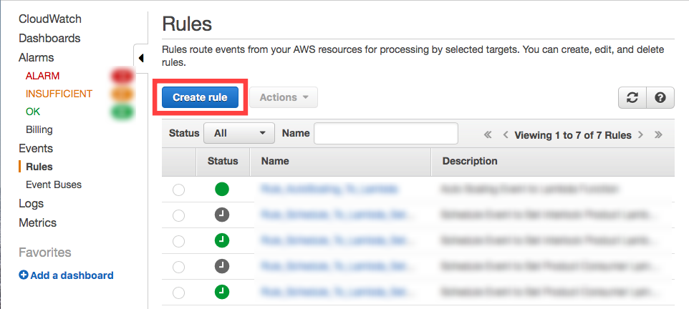Jump to the last page of rules
The height and width of the screenshot is (309, 689).
tap(658, 134)
